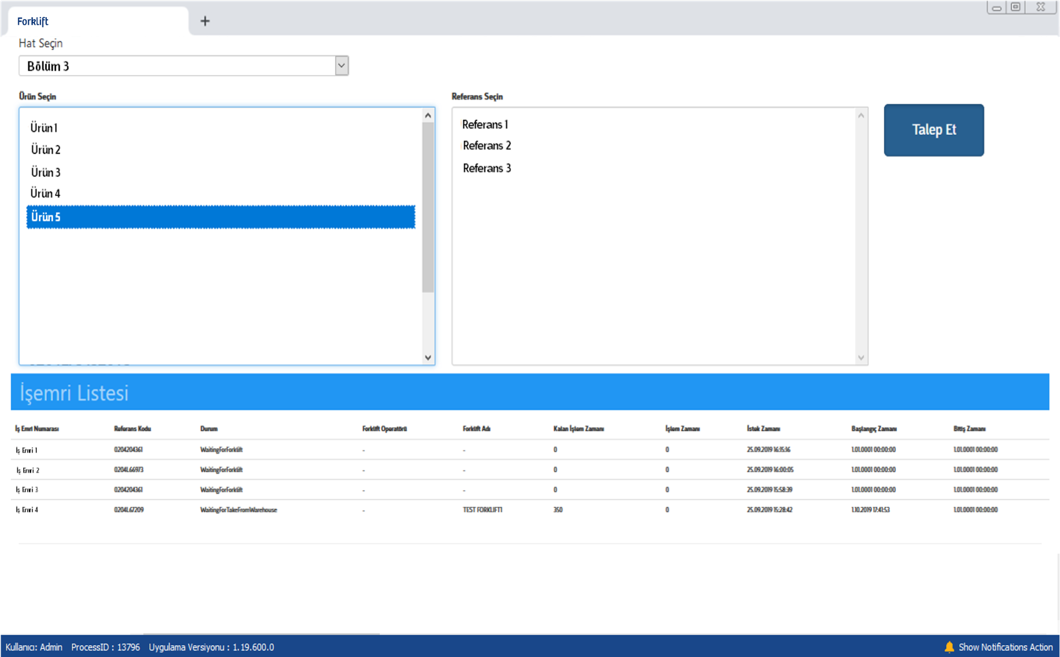Switch to the Forklift tab
The width and height of the screenshot is (1060, 657).
tap(33, 22)
